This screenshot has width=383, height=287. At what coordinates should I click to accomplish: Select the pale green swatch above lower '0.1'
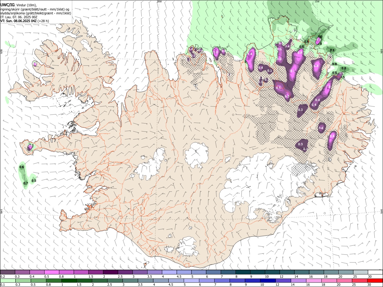(8, 280)
